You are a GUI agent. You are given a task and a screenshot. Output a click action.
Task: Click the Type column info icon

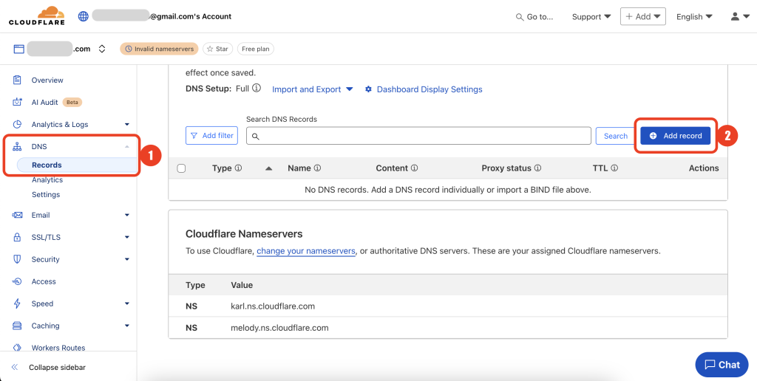point(238,168)
